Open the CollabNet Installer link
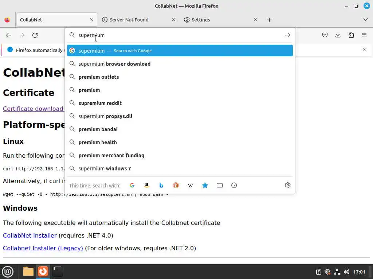This screenshot has width=373, height=279. click(x=30, y=235)
